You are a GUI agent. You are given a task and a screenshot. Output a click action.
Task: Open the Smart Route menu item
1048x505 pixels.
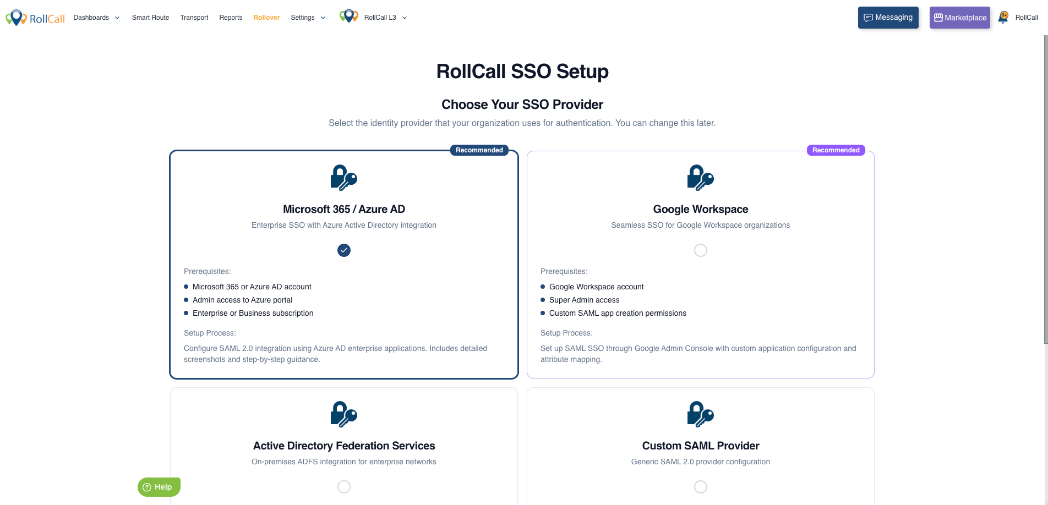[x=150, y=18]
